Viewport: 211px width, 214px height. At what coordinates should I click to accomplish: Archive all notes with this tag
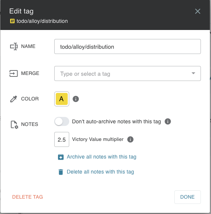pyautogui.click(x=101, y=157)
